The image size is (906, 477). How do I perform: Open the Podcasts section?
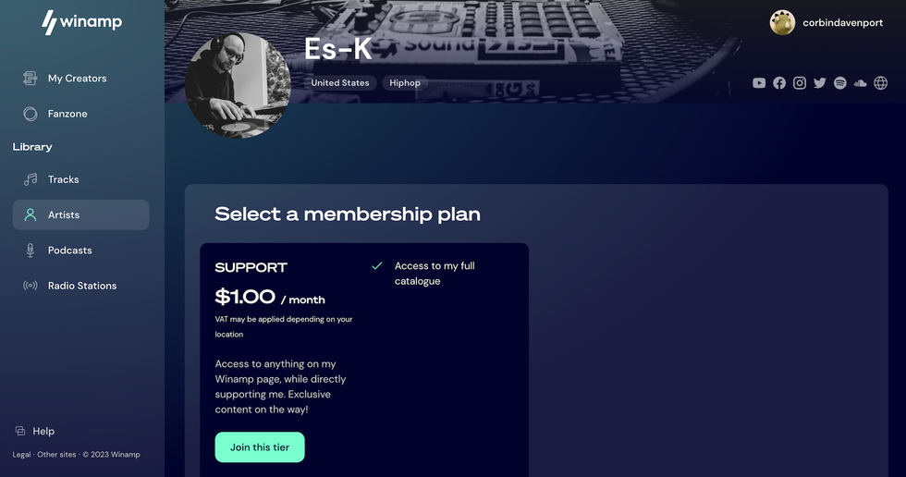[x=69, y=251]
